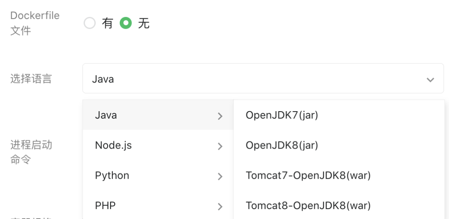Select OpenJDK7(jar) runtime option
The width and height of the screenshot is (449, 219).
point(282,115)
